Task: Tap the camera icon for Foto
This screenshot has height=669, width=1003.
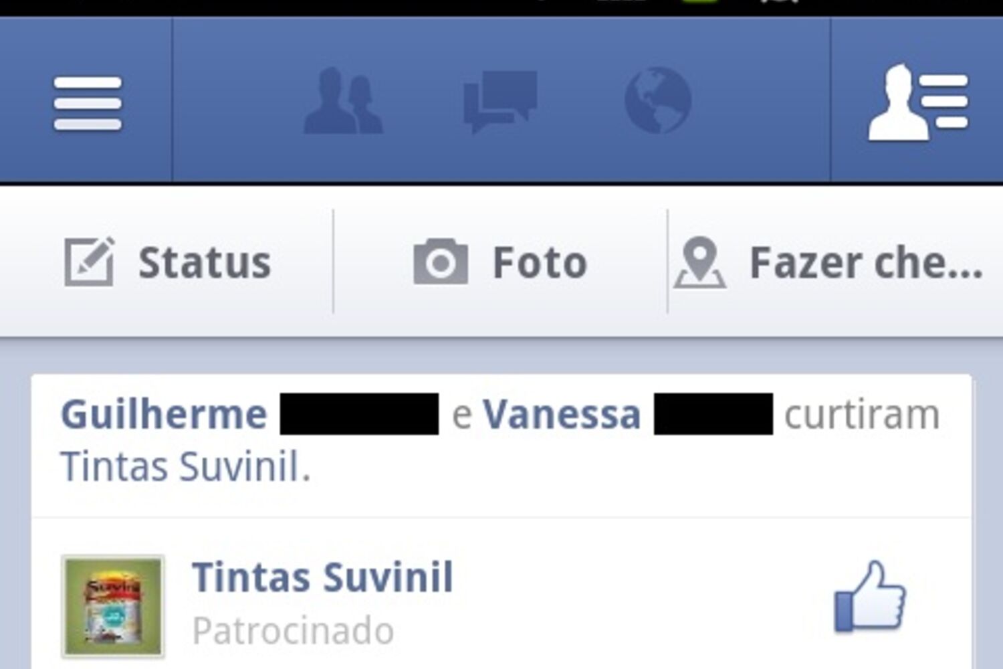Action: (x=440, y=262)
